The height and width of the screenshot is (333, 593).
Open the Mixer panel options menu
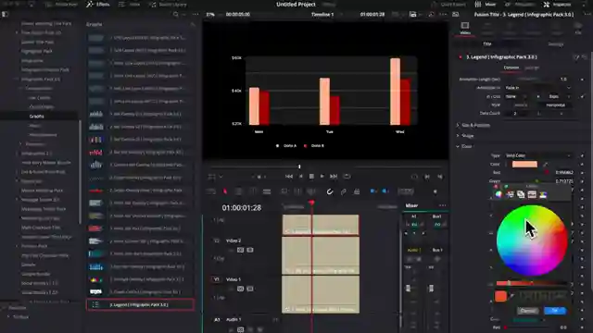442,205
